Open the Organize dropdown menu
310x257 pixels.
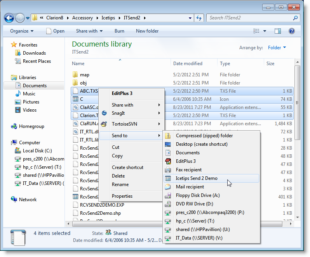(x=22, y=31)
